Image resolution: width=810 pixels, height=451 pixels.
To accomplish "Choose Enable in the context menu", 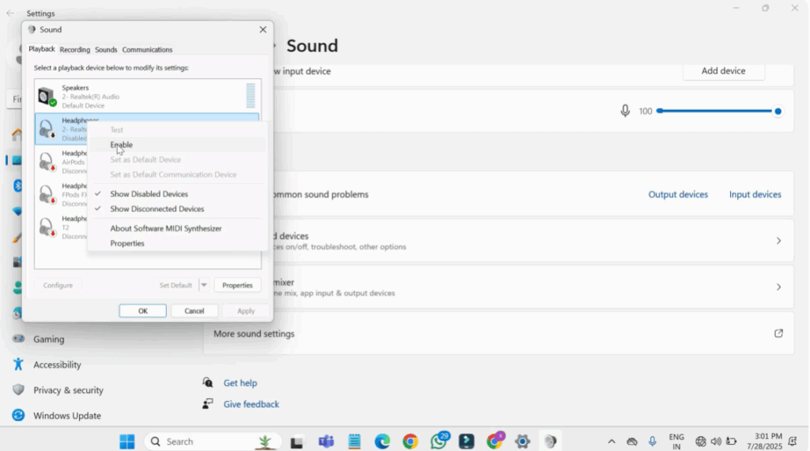I will [121, 145].
